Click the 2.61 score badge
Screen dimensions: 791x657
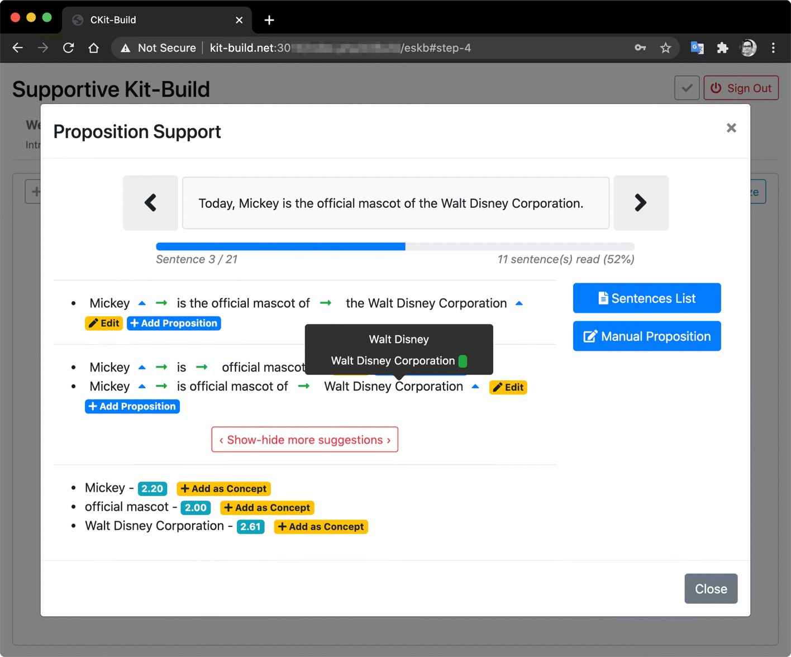250,527
